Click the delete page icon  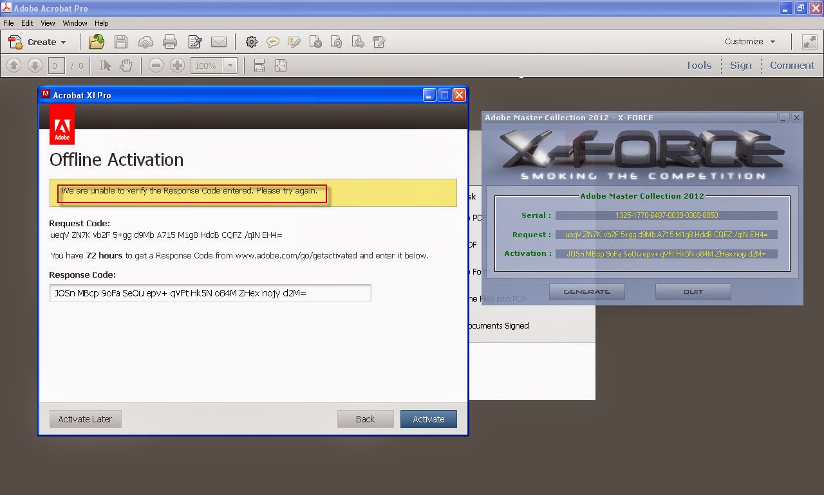[x=315, y=42]
